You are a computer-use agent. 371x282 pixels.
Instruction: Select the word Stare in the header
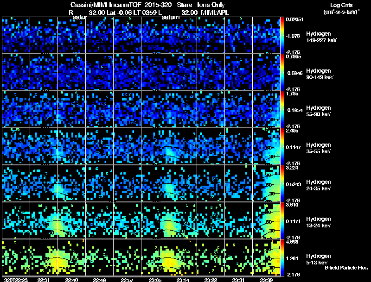pos(184,5)
